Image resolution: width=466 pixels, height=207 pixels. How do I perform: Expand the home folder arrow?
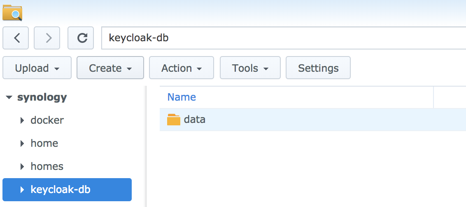click(x=22, y=143)
